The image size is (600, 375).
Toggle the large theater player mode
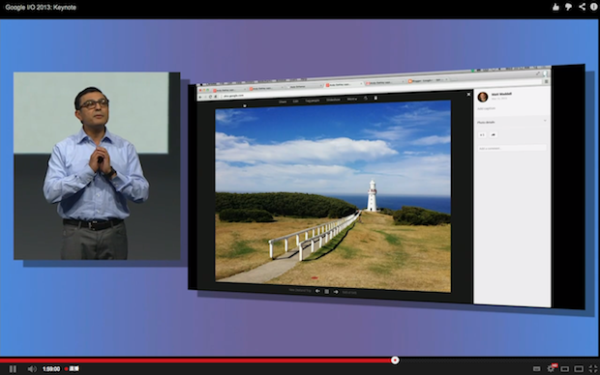click(579, 369)
